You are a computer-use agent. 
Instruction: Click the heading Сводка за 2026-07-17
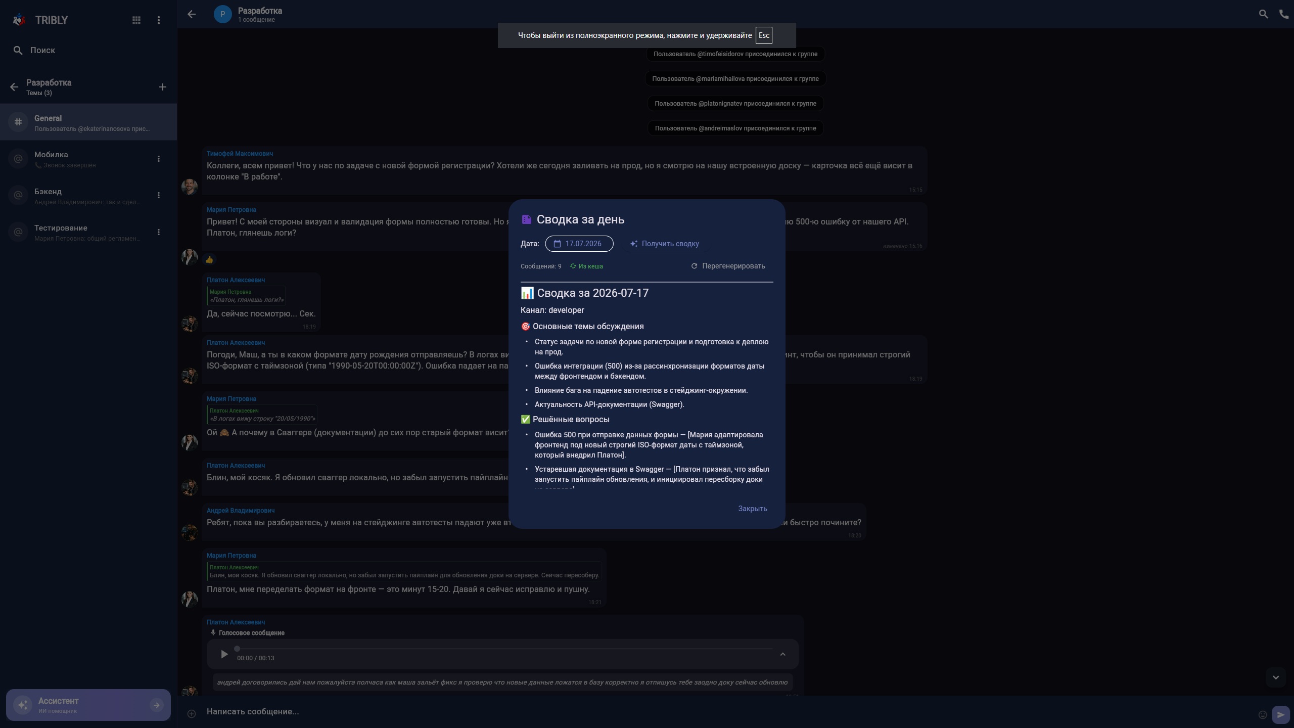(585, 293)
